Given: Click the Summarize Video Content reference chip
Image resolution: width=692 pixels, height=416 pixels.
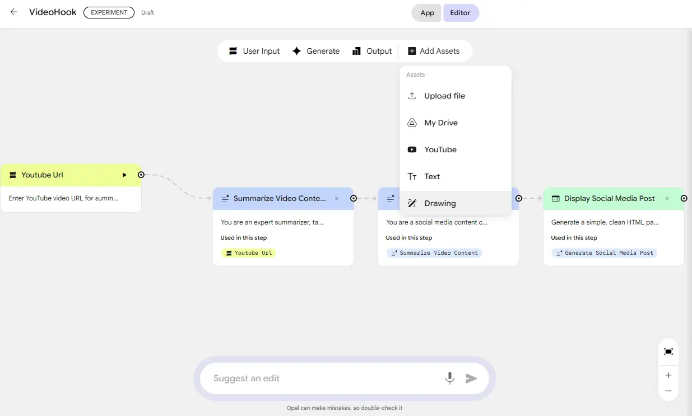Looking at the screenshot, I should 434,253.
